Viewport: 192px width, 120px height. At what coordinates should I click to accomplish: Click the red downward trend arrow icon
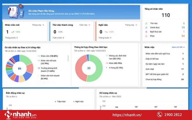click(x=106, y=32)
